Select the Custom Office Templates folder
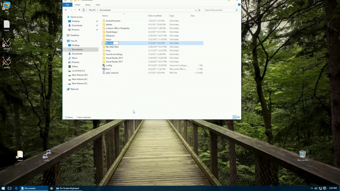This screenshot has height=191, width=340. pyautogui.click(x=118, y=28)
